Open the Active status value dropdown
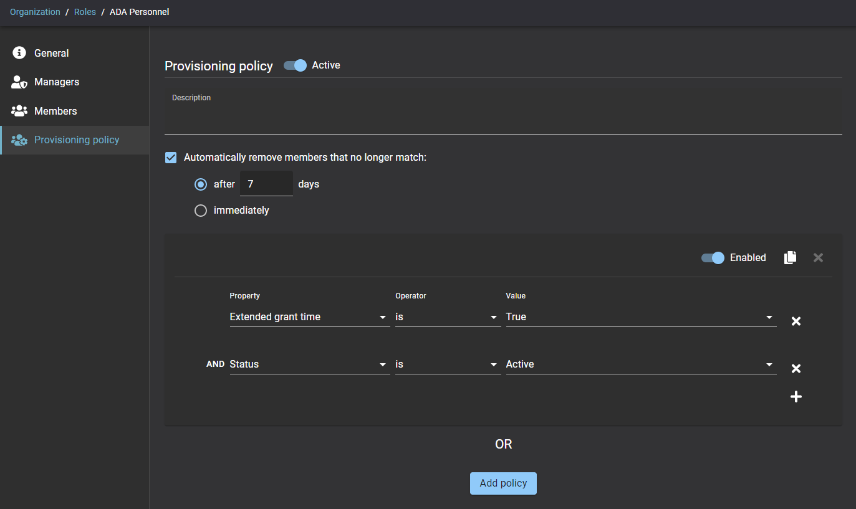This screenshot has width=856, height=509. pyautogui.click(x=640, y=364)
